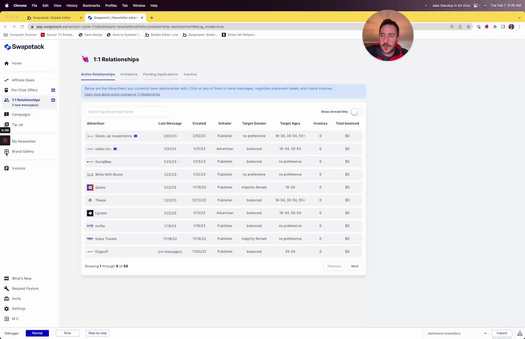This screenshot has width=525, height=339.
Task: Open the Computer Science bookmarks folder
Action: point(20,35)
